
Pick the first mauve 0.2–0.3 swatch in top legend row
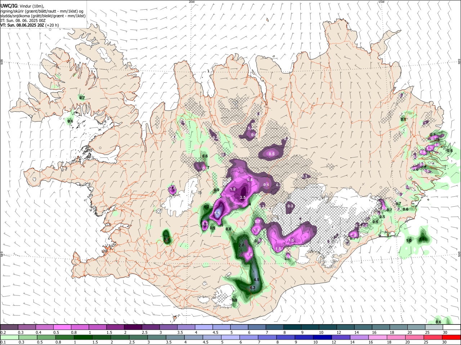coord(9,327)
